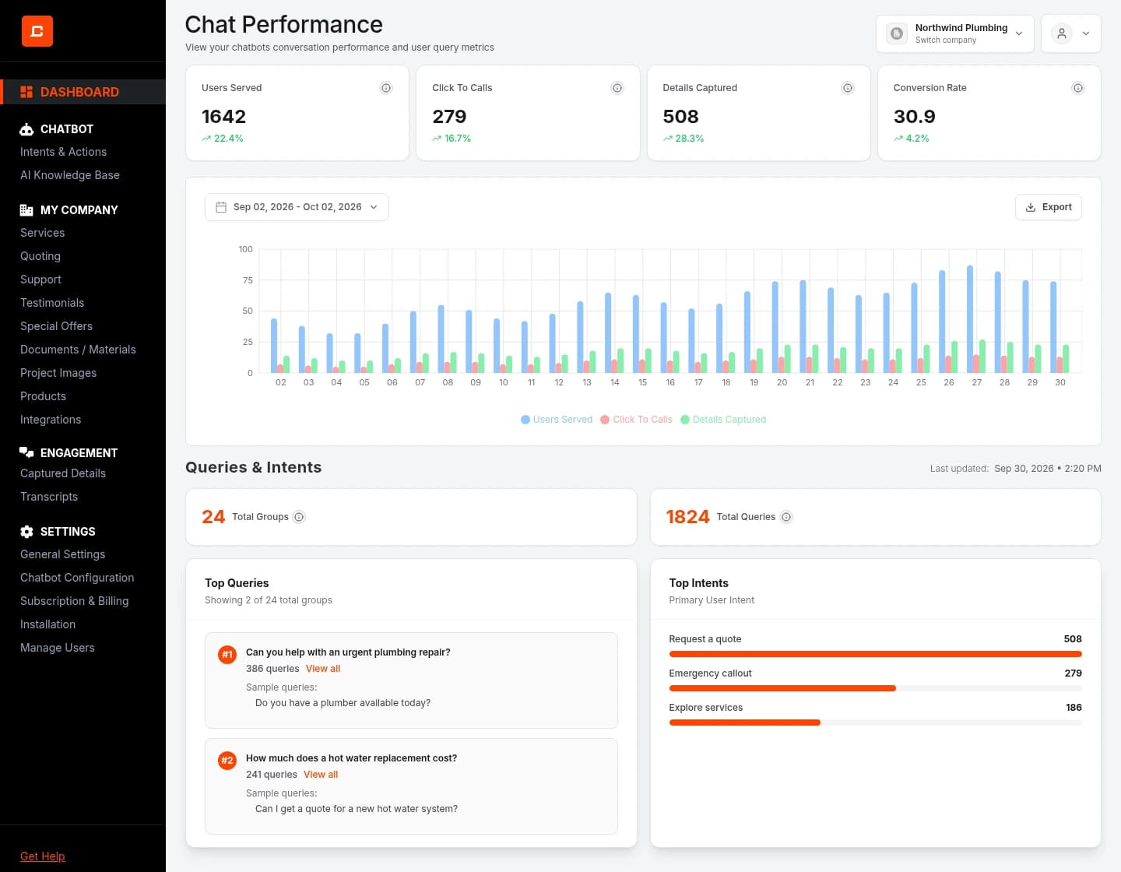Open the #1 top query card
This screenshot has width=1121, height=872.
[411, 680]
